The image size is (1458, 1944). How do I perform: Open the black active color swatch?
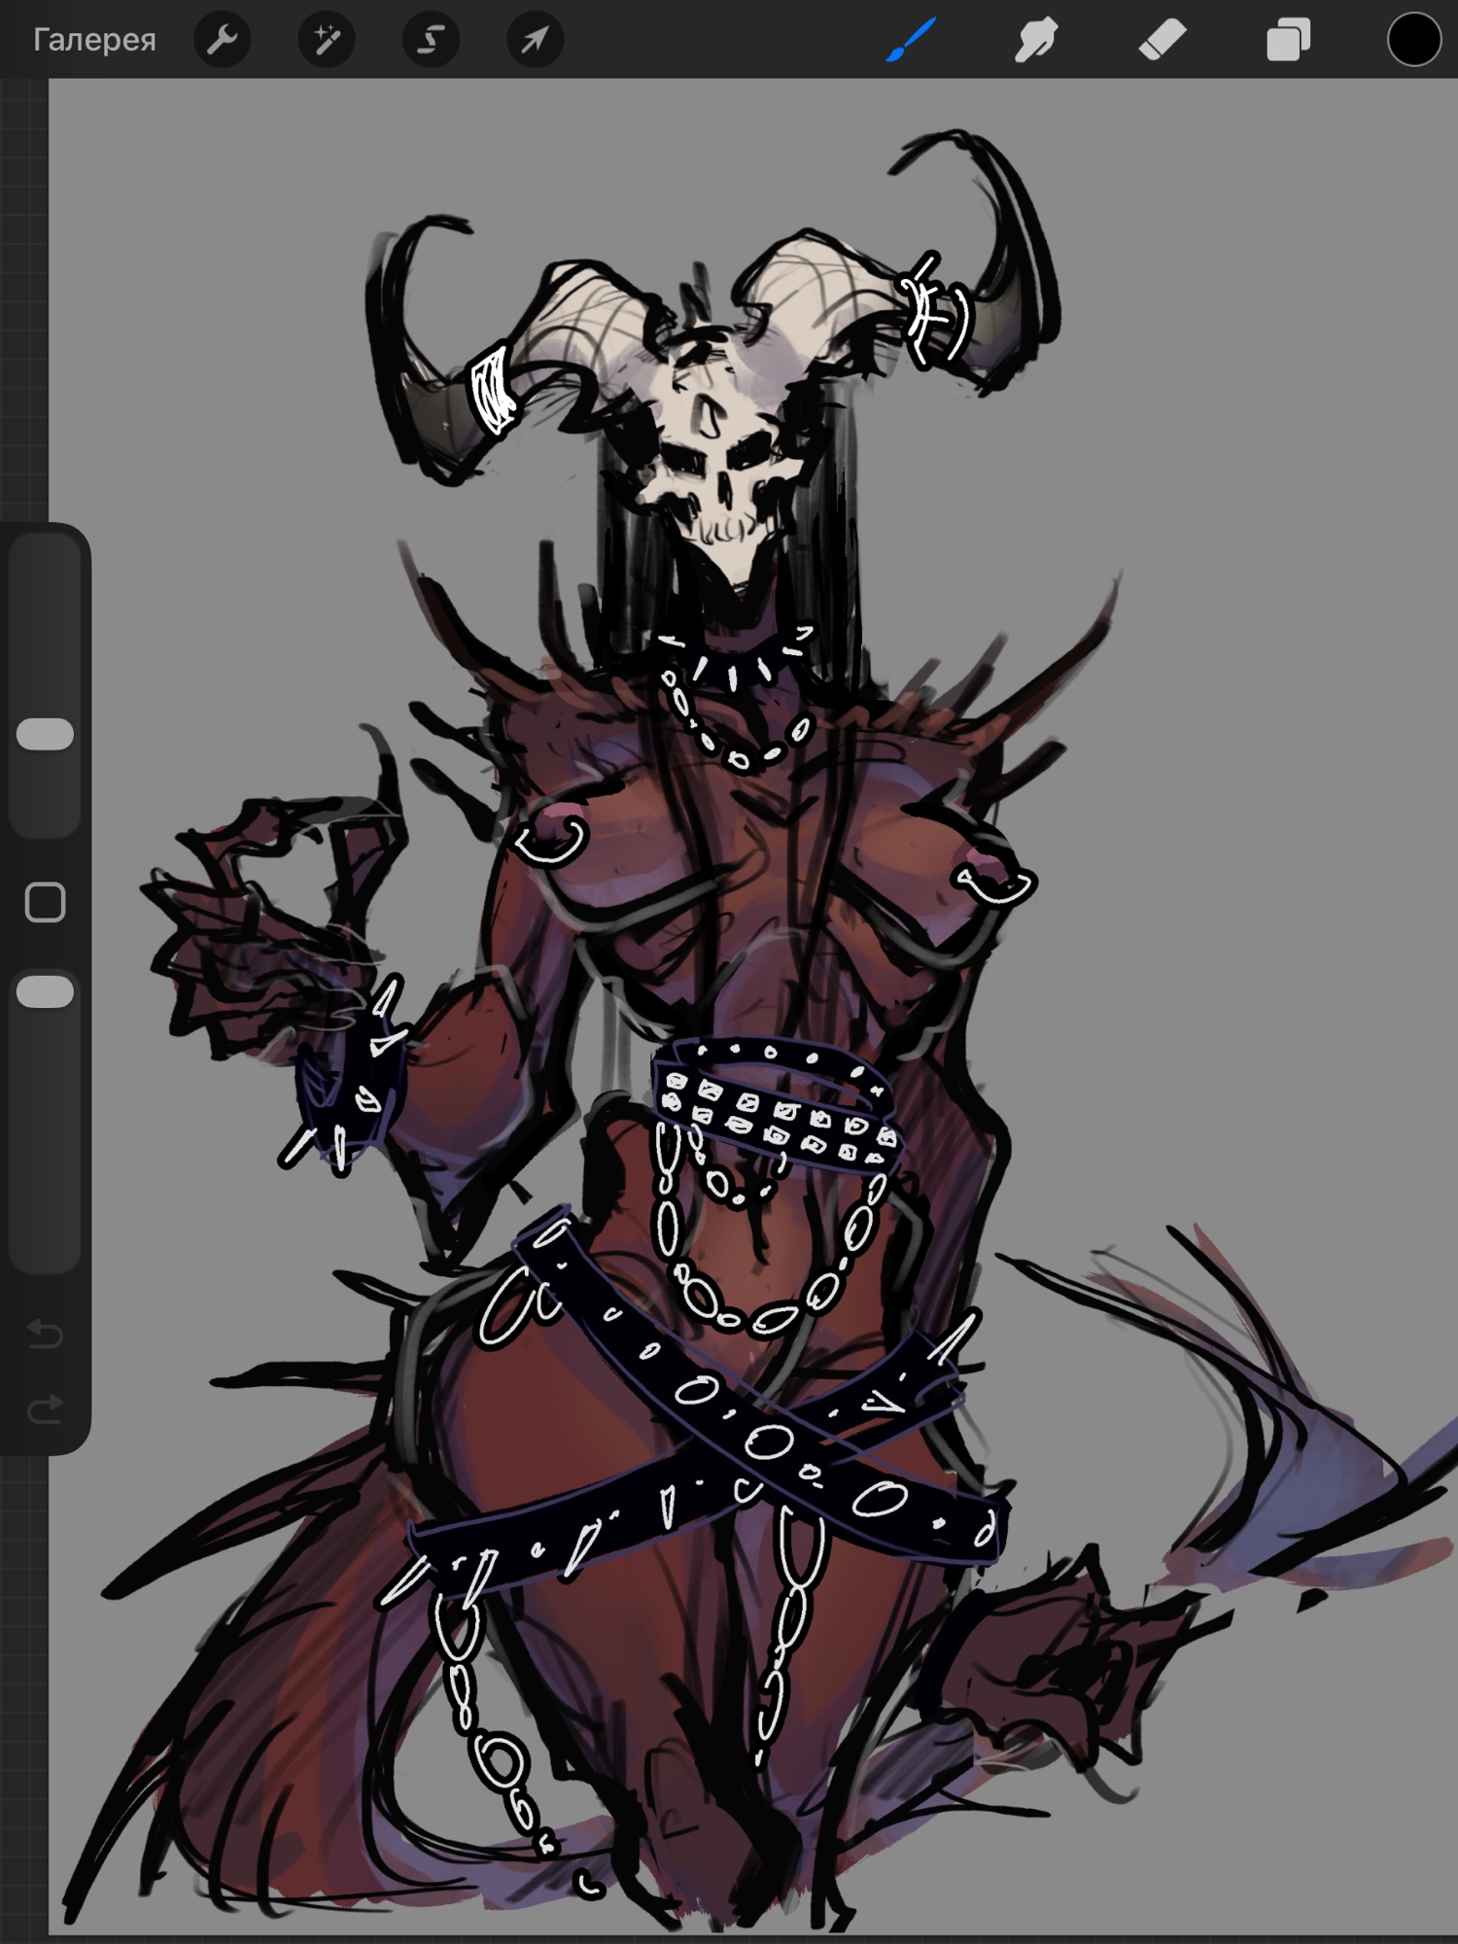pos(1413,40)
